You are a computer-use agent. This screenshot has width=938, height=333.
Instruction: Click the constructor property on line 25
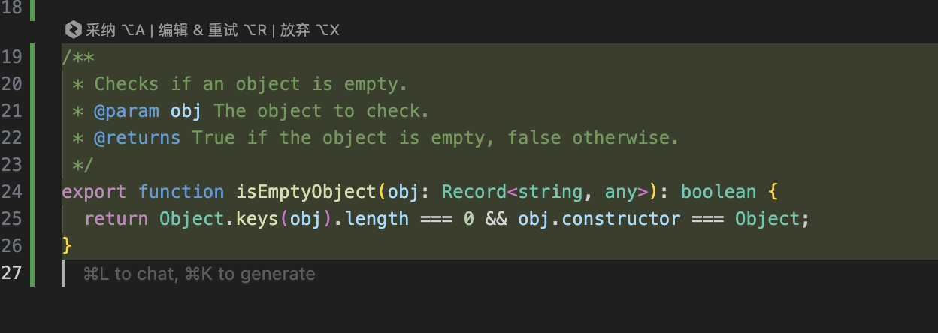pos(620,219)
